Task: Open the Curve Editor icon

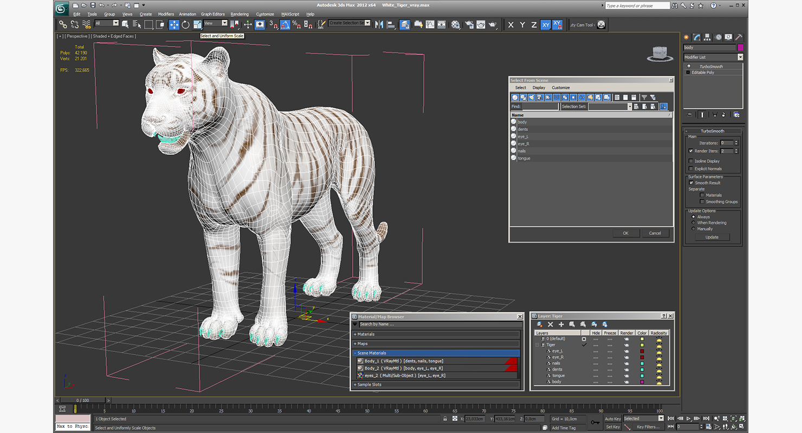Action: 430,24
